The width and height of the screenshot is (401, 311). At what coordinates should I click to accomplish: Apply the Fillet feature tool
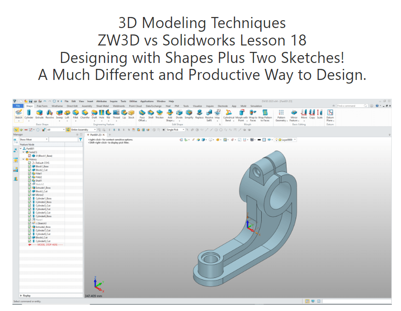pos(75,114)
